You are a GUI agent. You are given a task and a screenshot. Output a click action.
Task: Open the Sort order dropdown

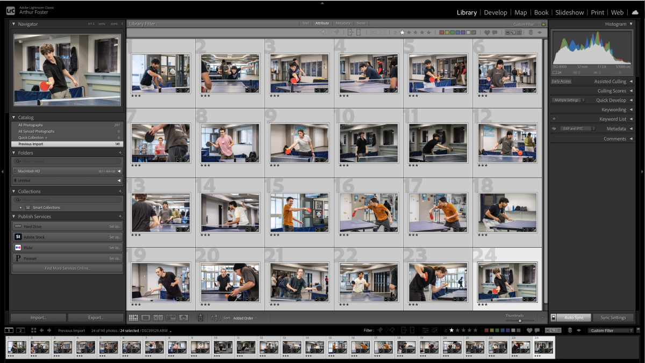(x=244, y=318)
